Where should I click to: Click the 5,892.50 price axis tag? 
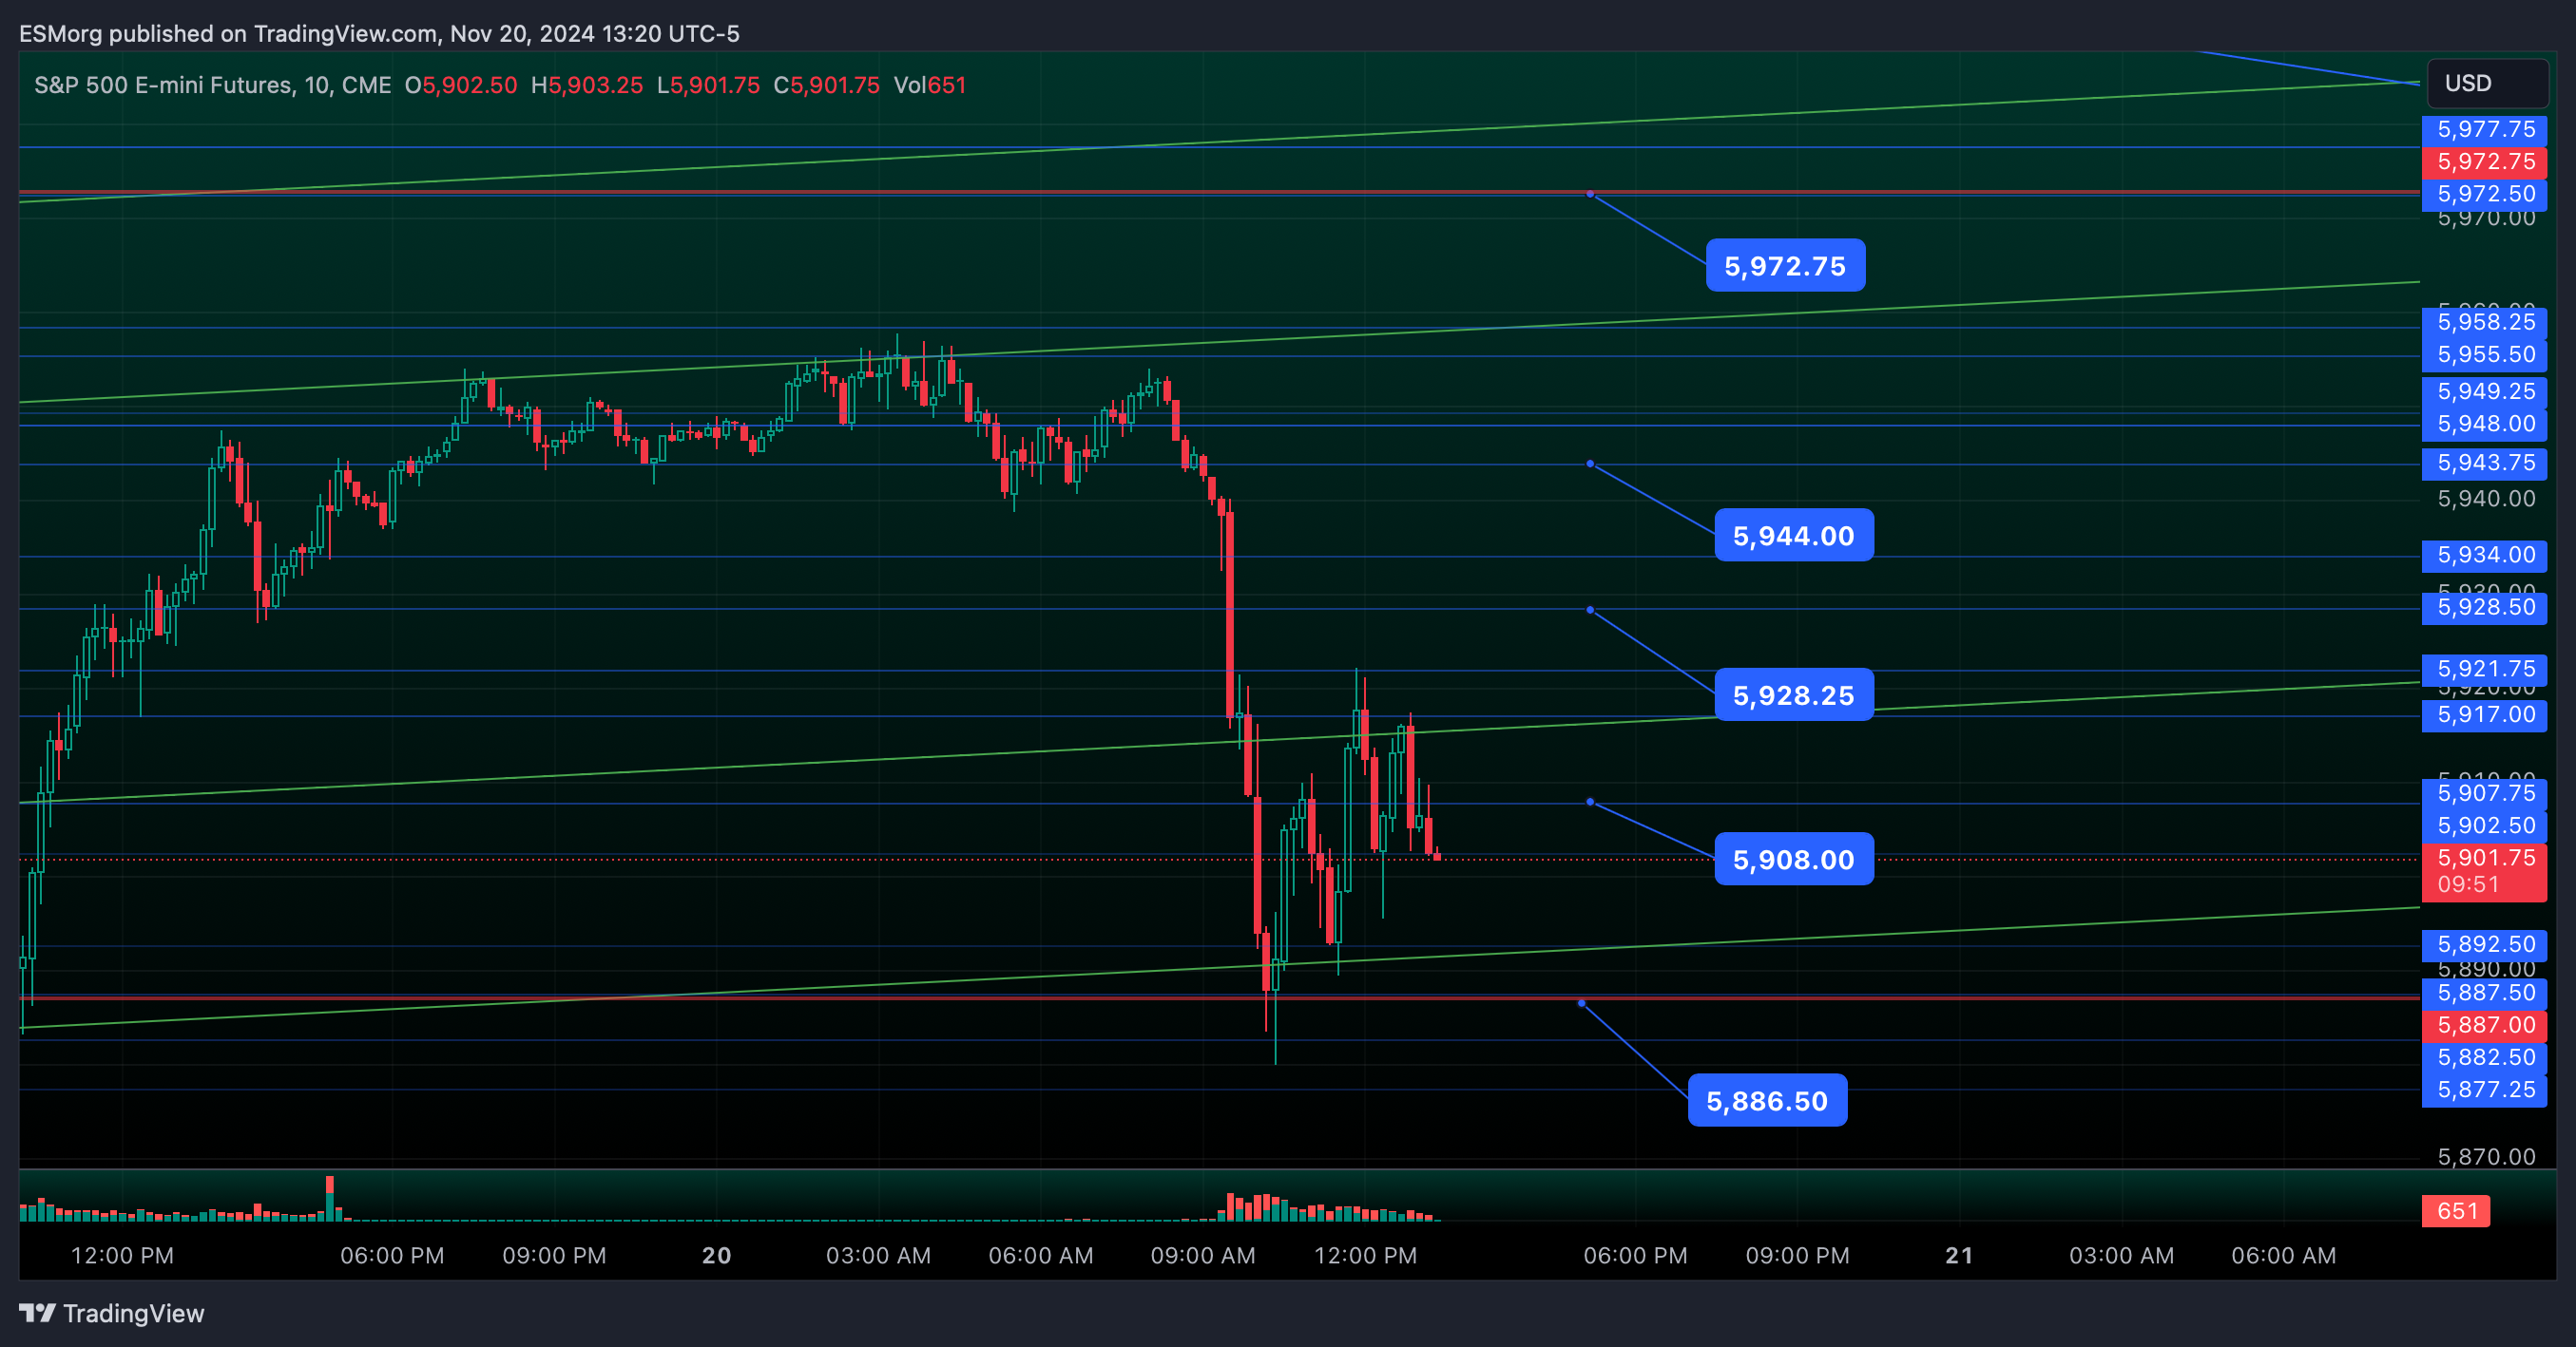pos(2484,945)
